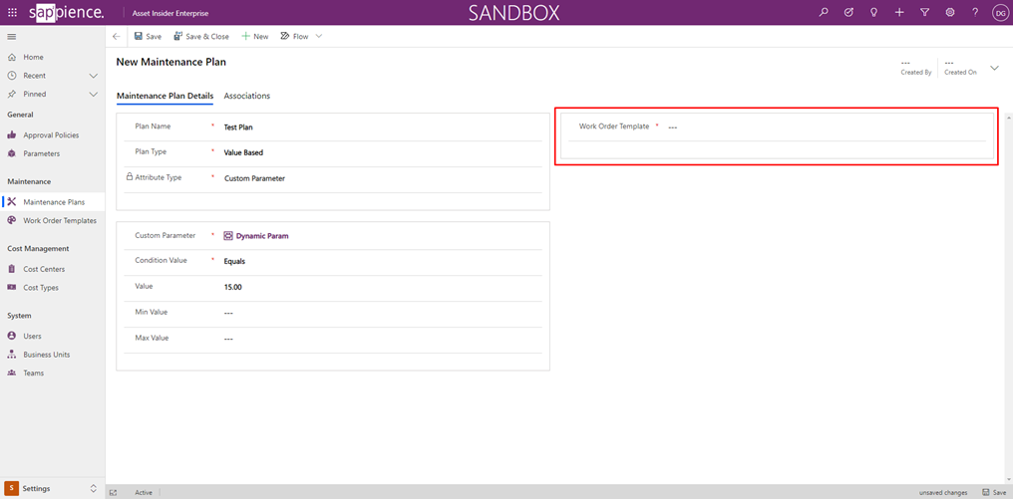Open the Flow dropdown arrow
The width and height of the screenshot is (1013, 499).
tap(319, 37)
